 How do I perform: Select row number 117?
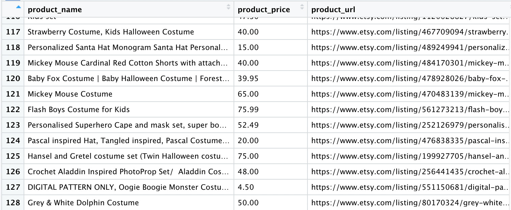pyautogui.click(x=13, y=32)
